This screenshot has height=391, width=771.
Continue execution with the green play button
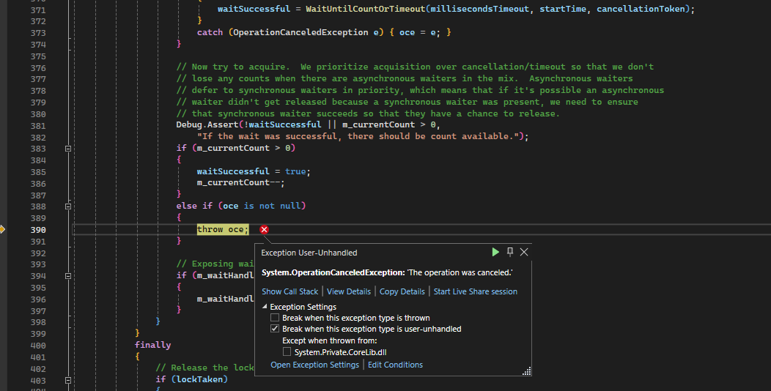[495, 252]
